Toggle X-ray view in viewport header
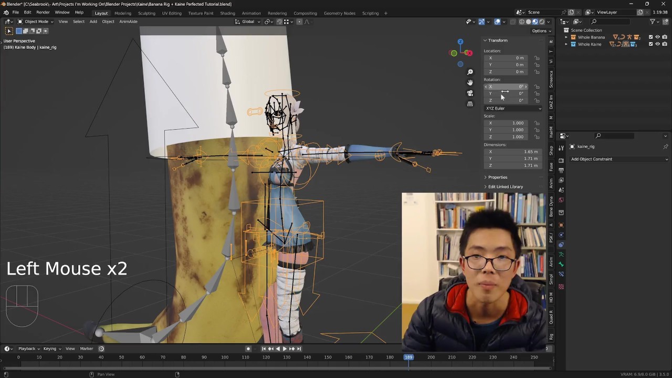The height and width of the screenshot is (378, 672). pyautogui.click(x=514, y=22)
